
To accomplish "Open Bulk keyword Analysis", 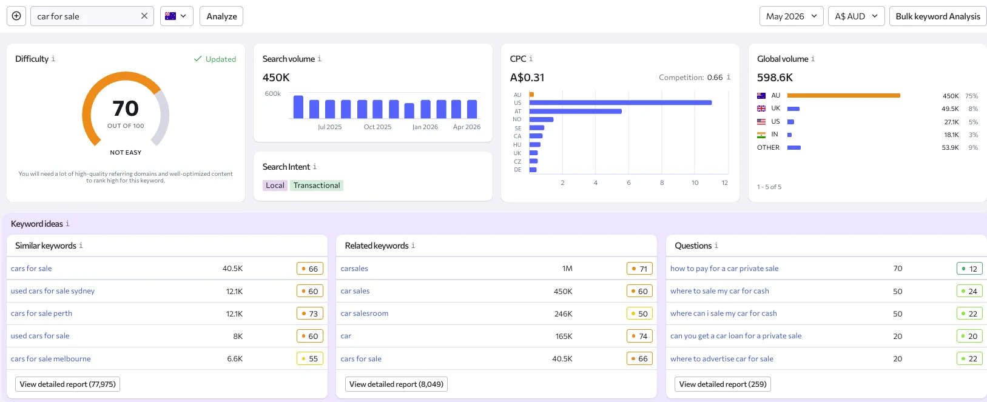I will [938, 16].
